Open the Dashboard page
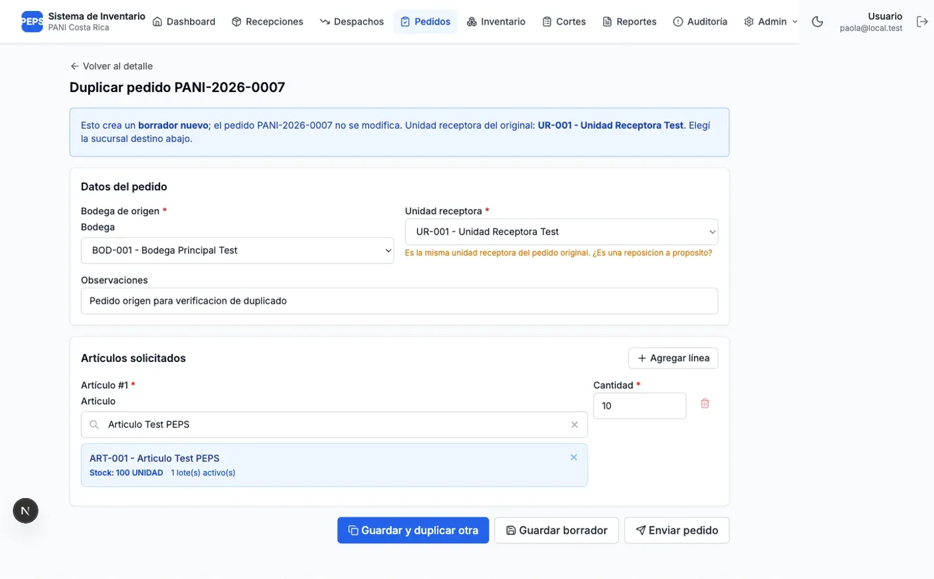The height and width of the screenshot is (579, 934). [x=184, y=21]
